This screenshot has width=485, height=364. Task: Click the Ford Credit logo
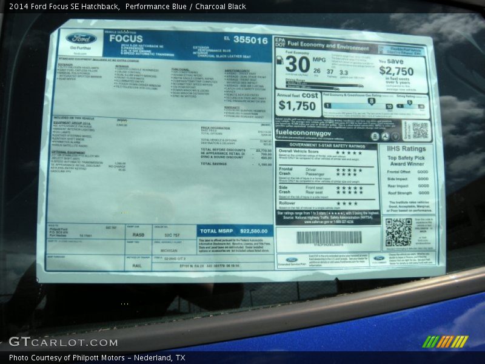(x=379, y=258)
